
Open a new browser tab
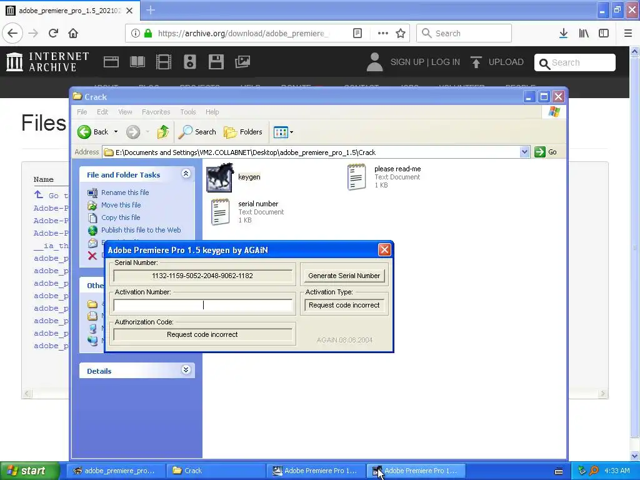150,10
